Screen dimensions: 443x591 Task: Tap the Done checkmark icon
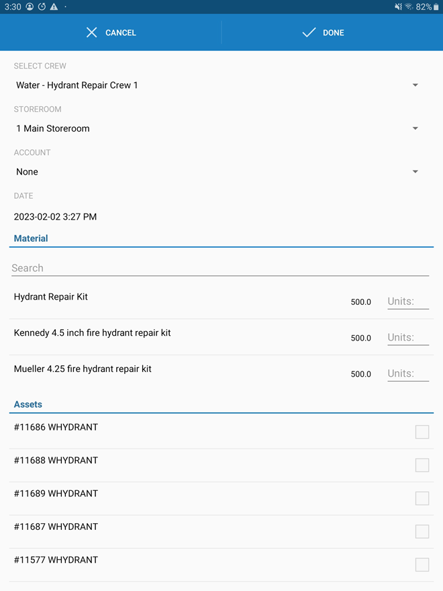309,32
